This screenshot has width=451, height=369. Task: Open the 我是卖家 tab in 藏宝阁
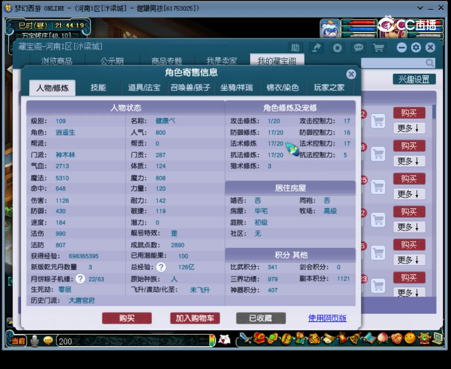[x=222, y=61]
